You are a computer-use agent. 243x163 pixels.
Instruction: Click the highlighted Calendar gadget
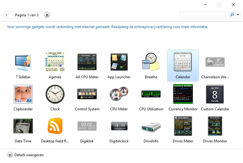[183, 66]
